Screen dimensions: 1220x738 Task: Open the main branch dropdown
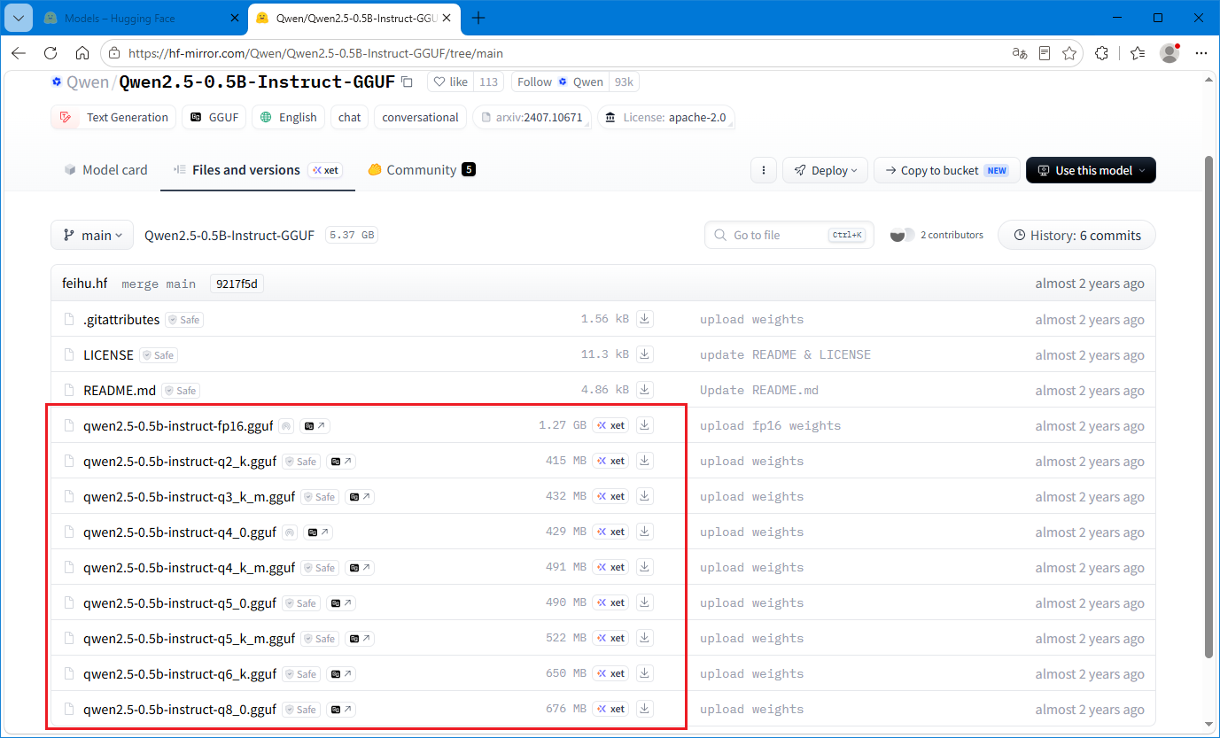pyautogui.click(x=92, y=235)
